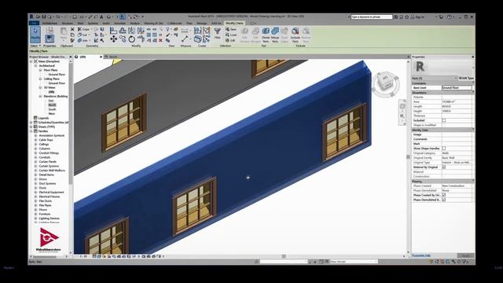Toggle the Phase Created By Original checkbox
Viewport: 503px width, 283px height.
tap(443, 195)
